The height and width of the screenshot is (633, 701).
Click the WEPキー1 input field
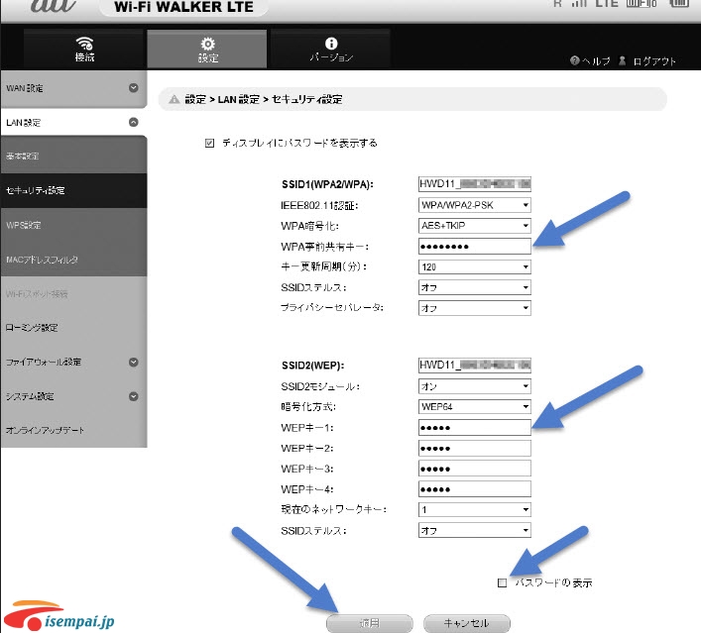pyautogui.click(x=474, y=428)
